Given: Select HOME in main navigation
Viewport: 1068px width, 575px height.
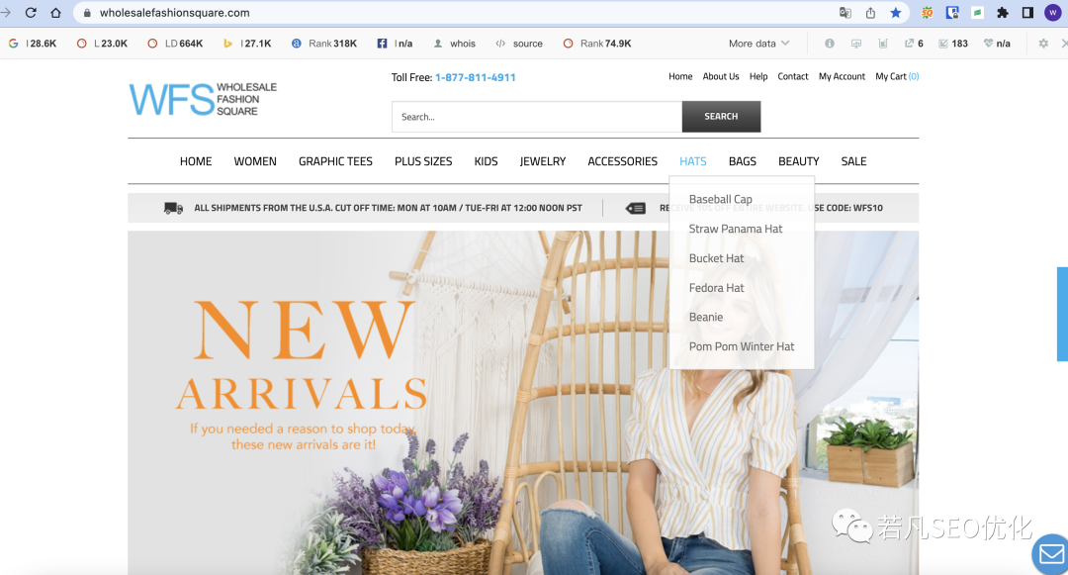Looking at the screenshot, I should click(196, 161).
